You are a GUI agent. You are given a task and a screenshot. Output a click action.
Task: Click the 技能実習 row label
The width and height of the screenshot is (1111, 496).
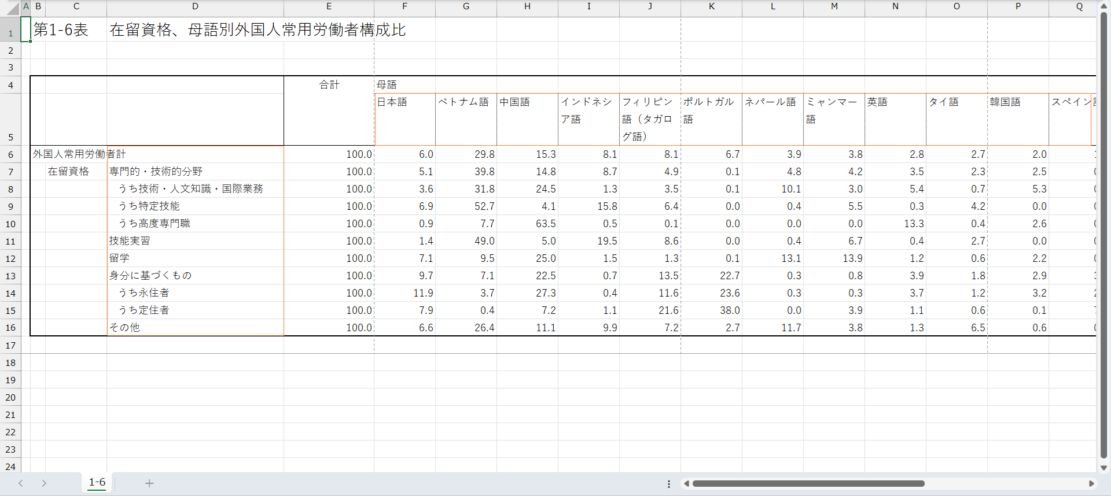tap(130, 241)
